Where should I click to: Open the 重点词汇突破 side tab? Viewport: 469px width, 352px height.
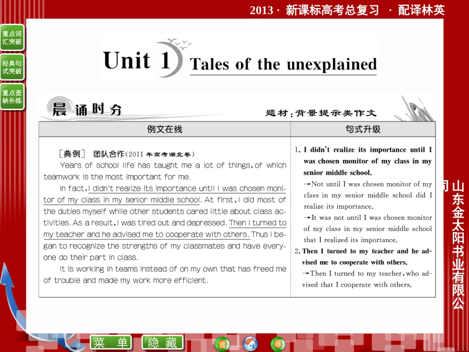12,38
